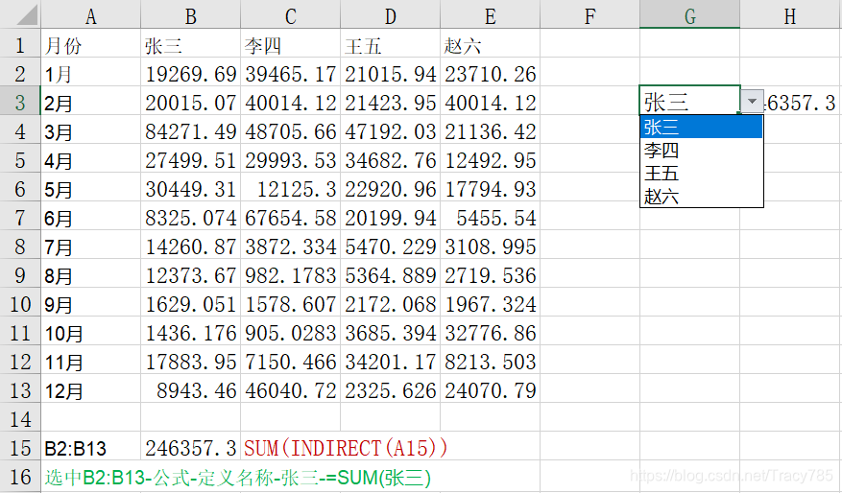Open the dropdown arrow beside cell G3
842x493 pixels.
(752, 101)
